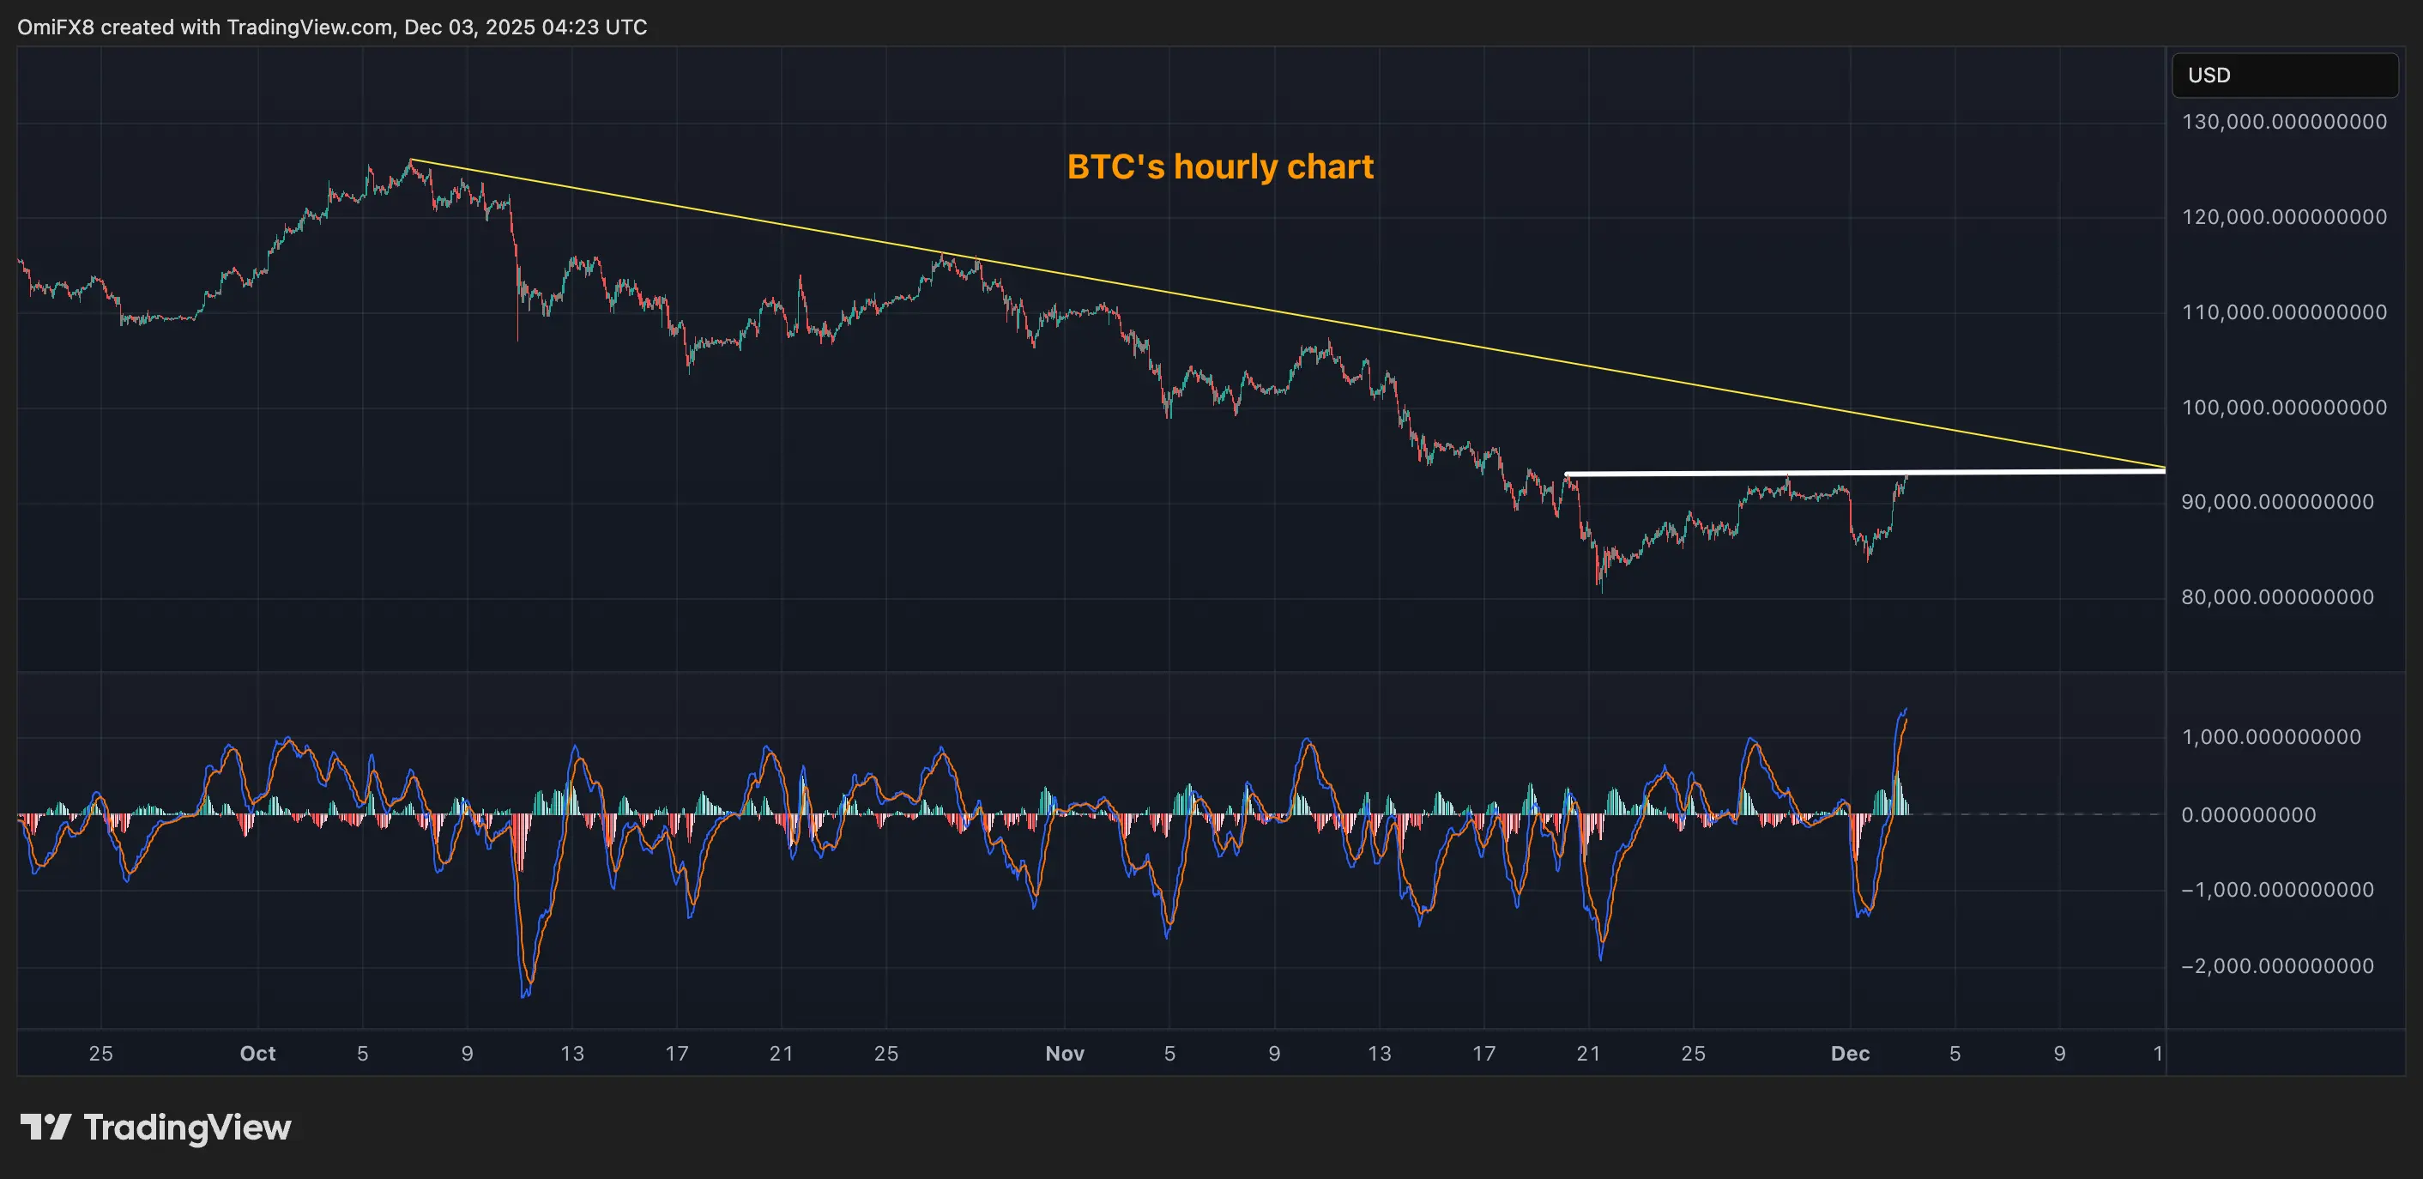Select the white horizontal resistance line
2423x1179 pixels.
1834,474
